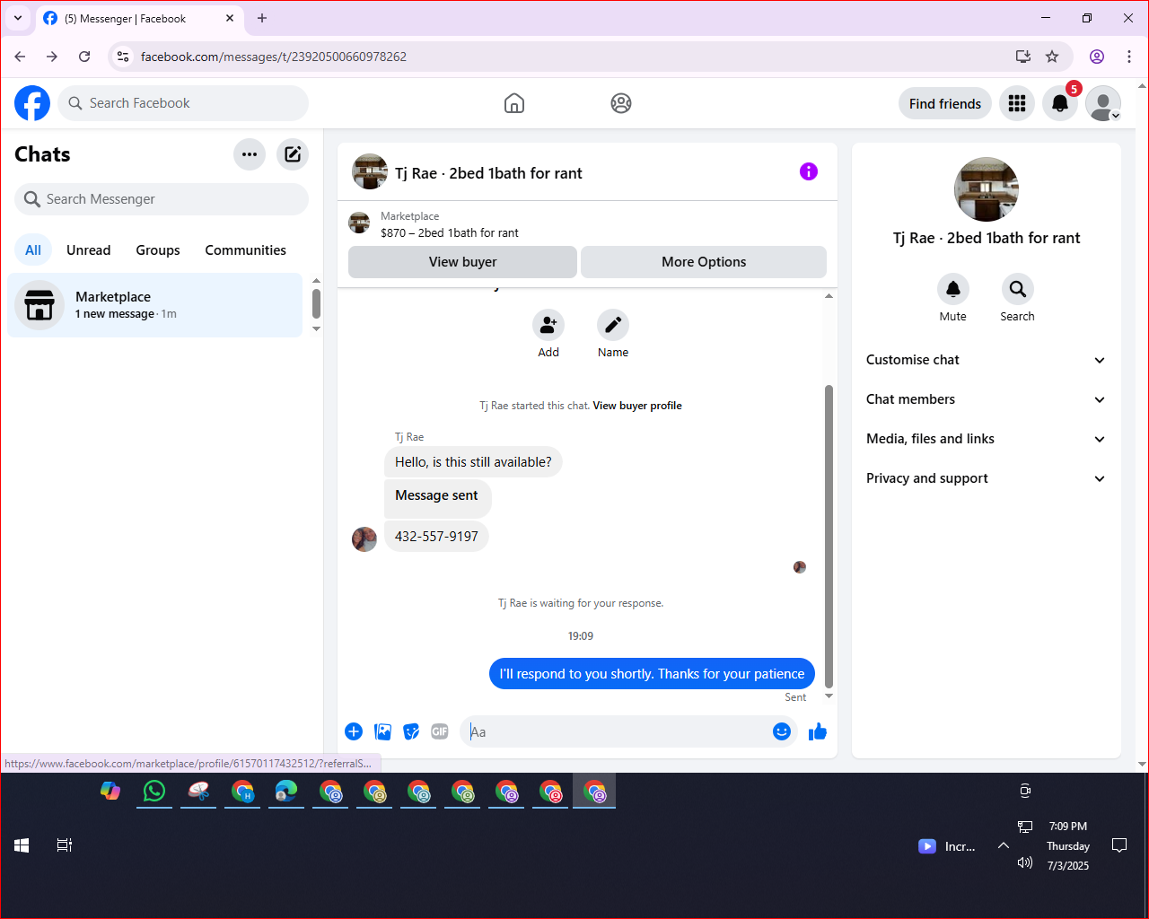
Task: Open the View buyer profile link
Action: point(637,406)
